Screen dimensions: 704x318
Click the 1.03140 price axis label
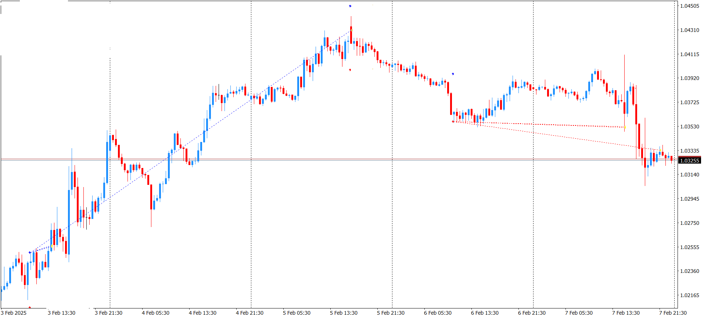coord(690,175)
